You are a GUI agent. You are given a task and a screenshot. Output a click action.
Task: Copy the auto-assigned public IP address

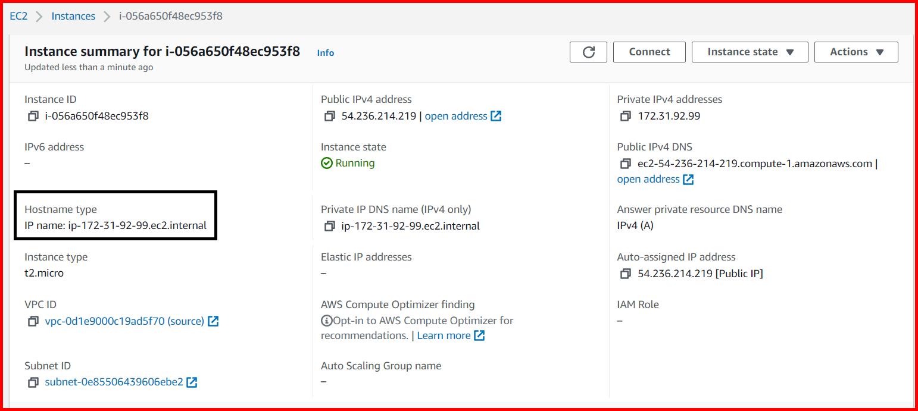(x=625, y=274)
